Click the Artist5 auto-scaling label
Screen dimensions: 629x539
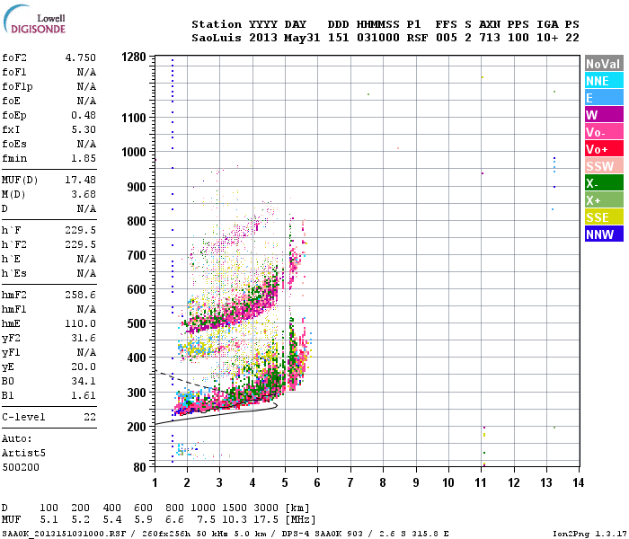click(23, 453)
